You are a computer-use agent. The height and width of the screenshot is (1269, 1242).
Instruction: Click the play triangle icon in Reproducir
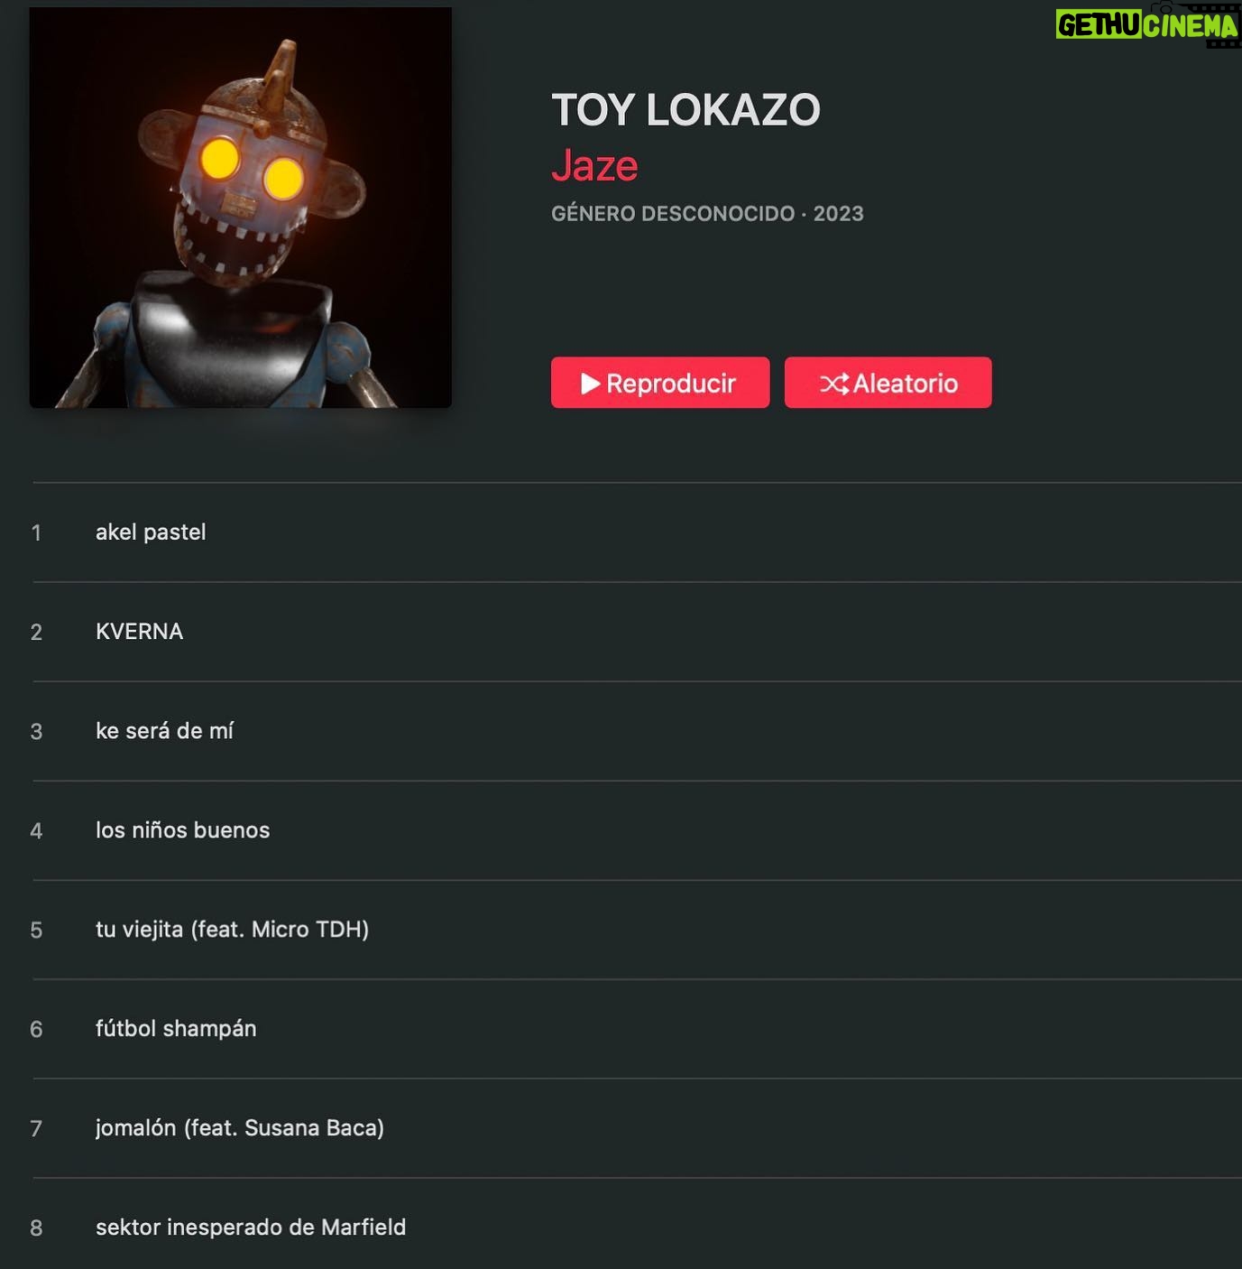591,384
